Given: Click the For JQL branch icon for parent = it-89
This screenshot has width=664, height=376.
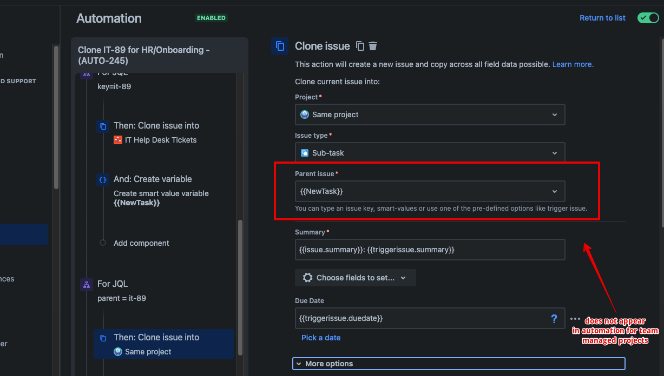Looking at the screenshot, I should (87, 285).
